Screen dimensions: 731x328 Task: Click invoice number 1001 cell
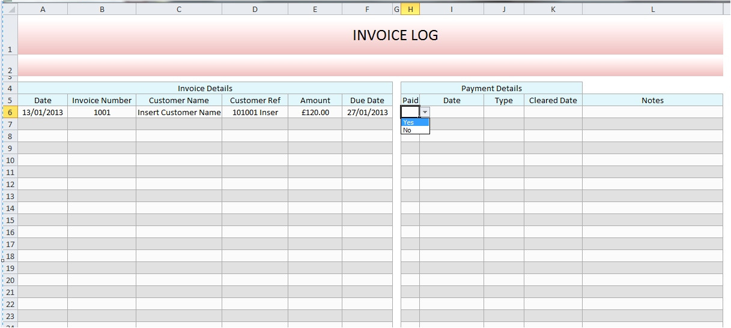click(x=102, y=112)
